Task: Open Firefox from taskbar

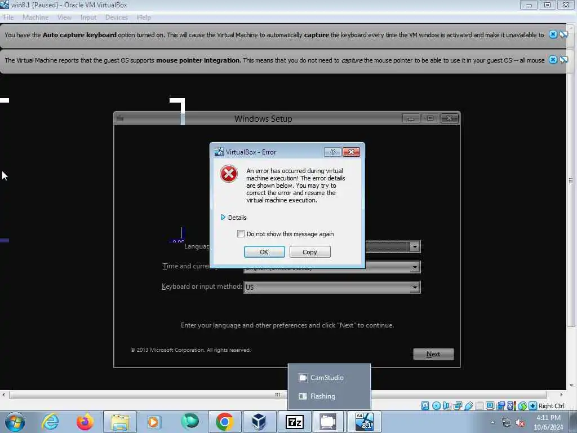Action: 85,422
